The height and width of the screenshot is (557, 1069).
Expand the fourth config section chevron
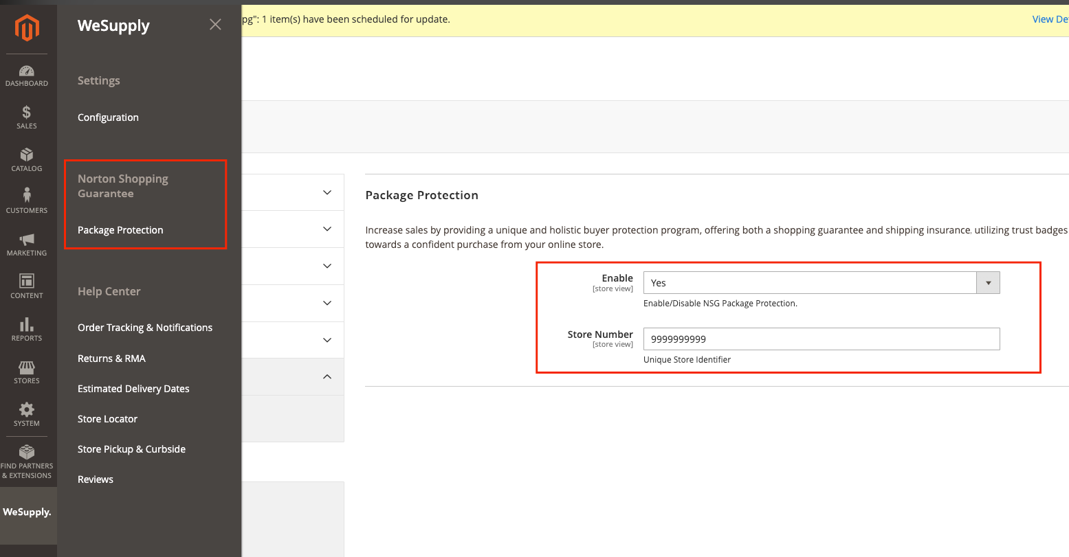click(x=327, y=303)
